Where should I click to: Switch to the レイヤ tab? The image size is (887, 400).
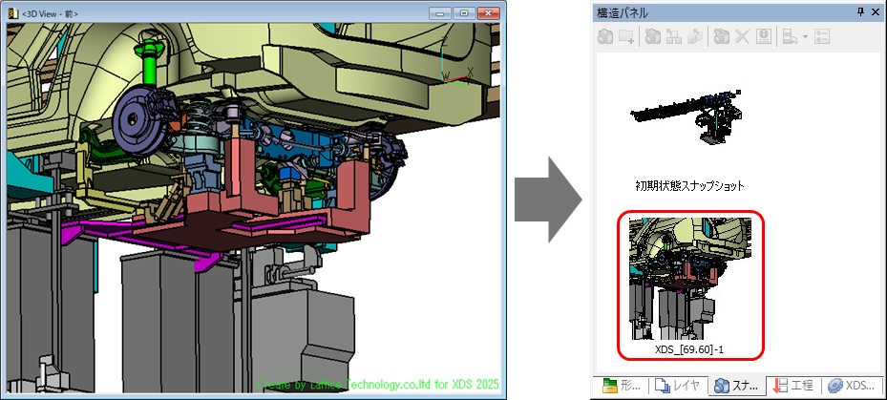point(677,386)
